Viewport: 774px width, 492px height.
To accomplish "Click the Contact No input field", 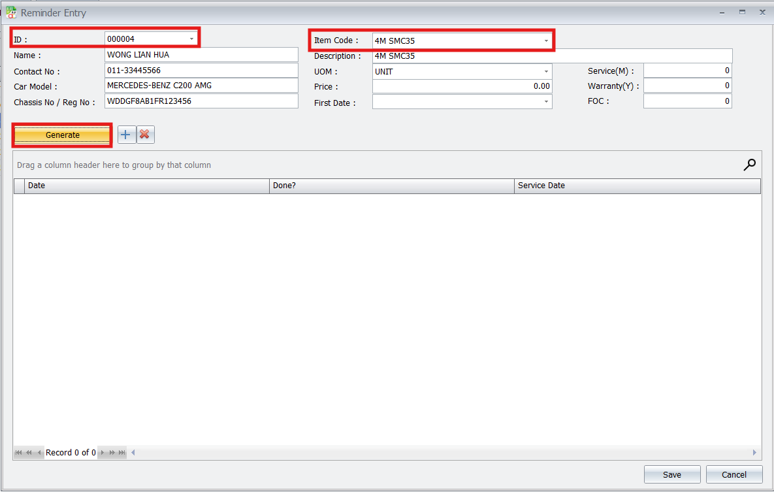I will pyautogui.click(x=201, y=71).
